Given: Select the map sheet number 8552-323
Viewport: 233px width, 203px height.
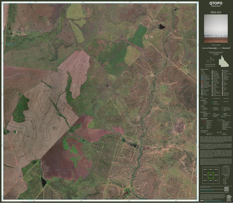Looking at the screenshot, I should (216, 12).
